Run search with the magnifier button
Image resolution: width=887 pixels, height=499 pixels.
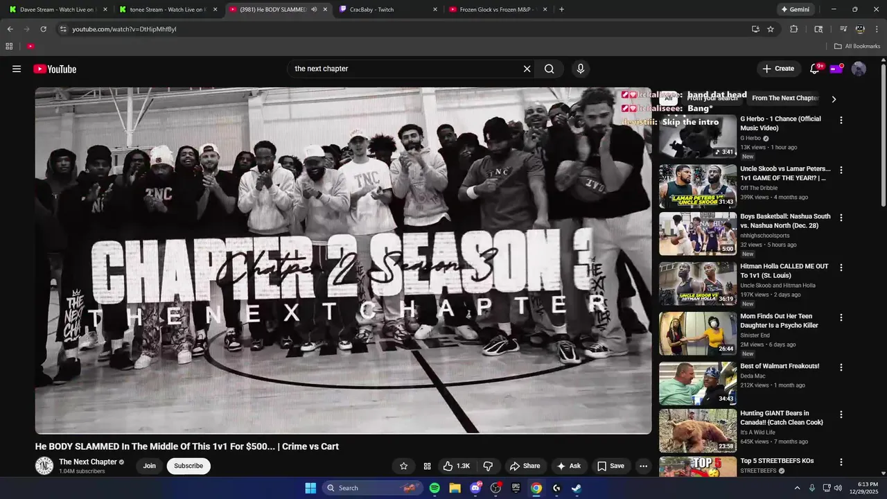coord(549,69)
